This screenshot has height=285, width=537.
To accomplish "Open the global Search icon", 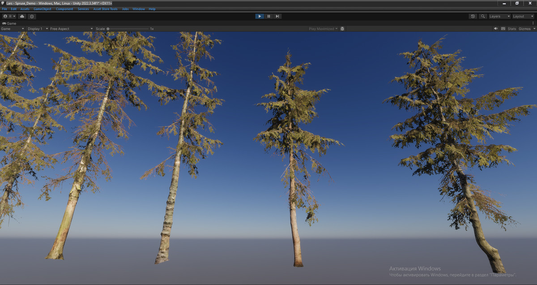I will [x=482, y=16].
